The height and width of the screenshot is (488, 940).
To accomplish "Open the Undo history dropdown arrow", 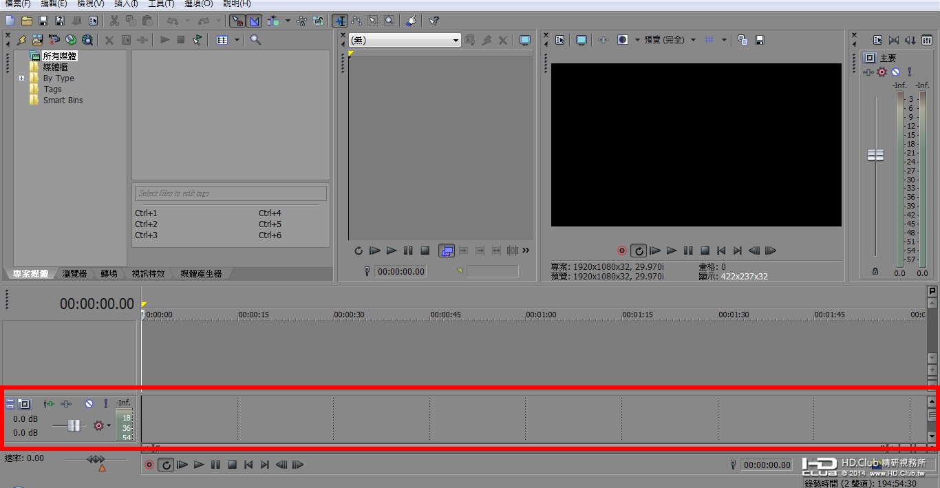I will pyautogui.click(x=188, y=21).
